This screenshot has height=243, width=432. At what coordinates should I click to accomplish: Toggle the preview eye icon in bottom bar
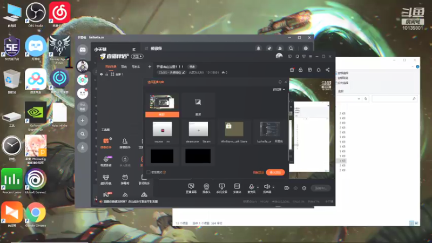(x=295, y=188)
